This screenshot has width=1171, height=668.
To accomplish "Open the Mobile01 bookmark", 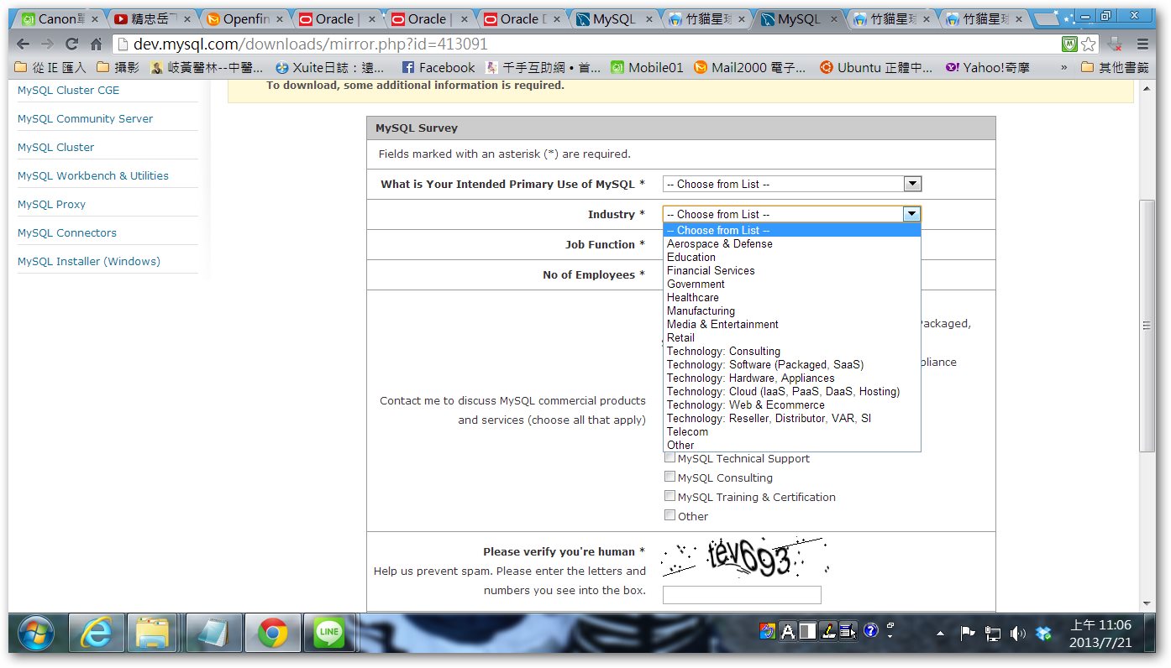I will (646, 68).
